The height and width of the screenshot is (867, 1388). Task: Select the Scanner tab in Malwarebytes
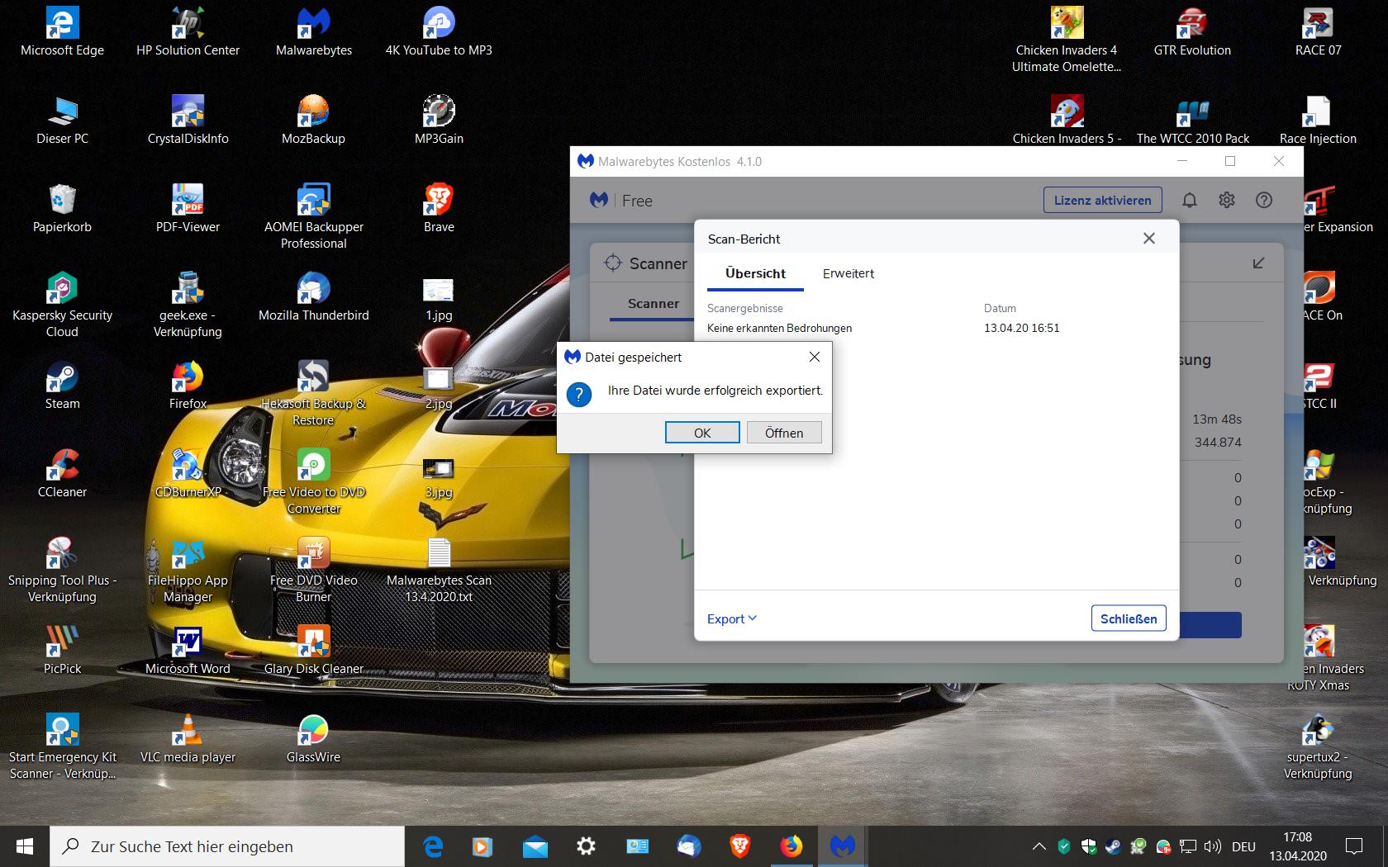tap(654, 304)
